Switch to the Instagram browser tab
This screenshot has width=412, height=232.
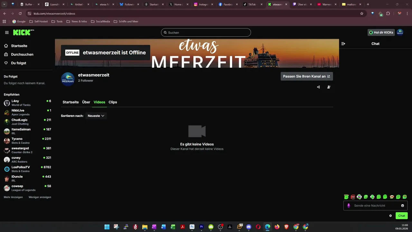(203, 5)
